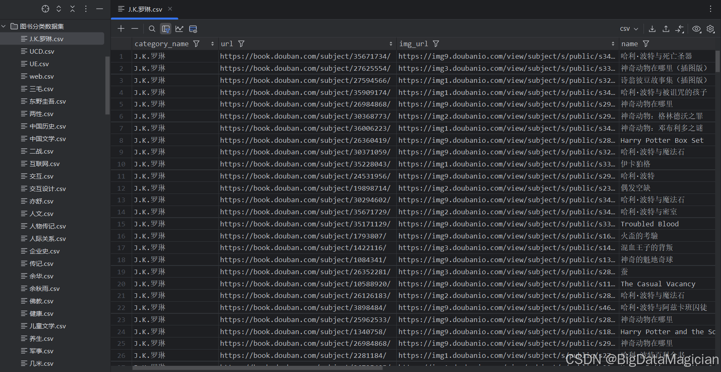
Task: Open 亦舒.csv in the file tree
Action: [41, 201]
